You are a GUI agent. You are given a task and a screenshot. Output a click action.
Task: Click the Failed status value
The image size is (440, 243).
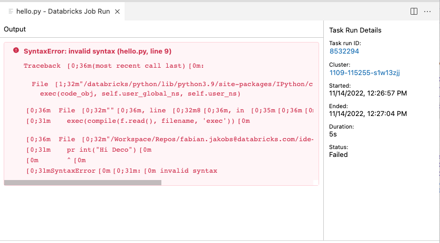[339, 155]
